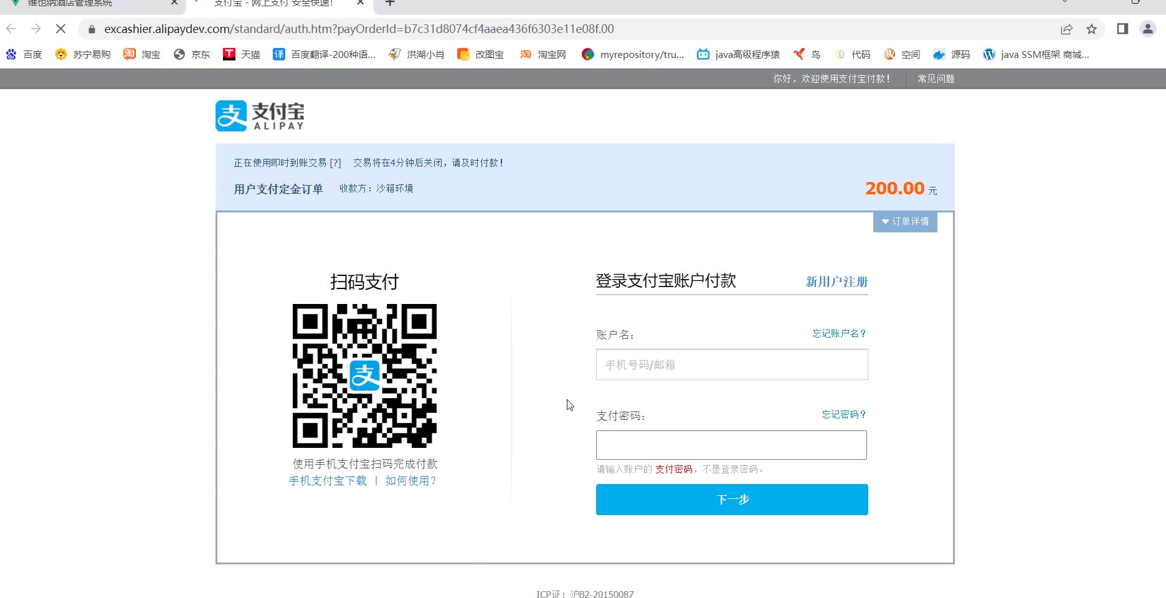1166x598 pixels.
Task: Close the 维也纳酒店管理系统 tab
Action: pyautogui.click(x=174, y=2)
